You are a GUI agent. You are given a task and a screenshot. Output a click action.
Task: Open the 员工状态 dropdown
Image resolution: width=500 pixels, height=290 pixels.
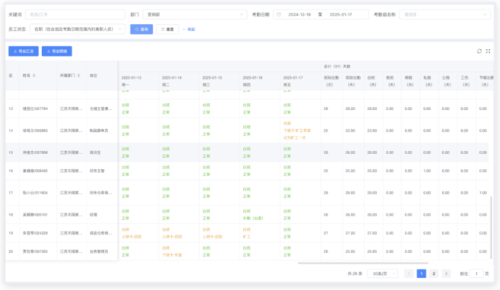[x=79, y=29]
